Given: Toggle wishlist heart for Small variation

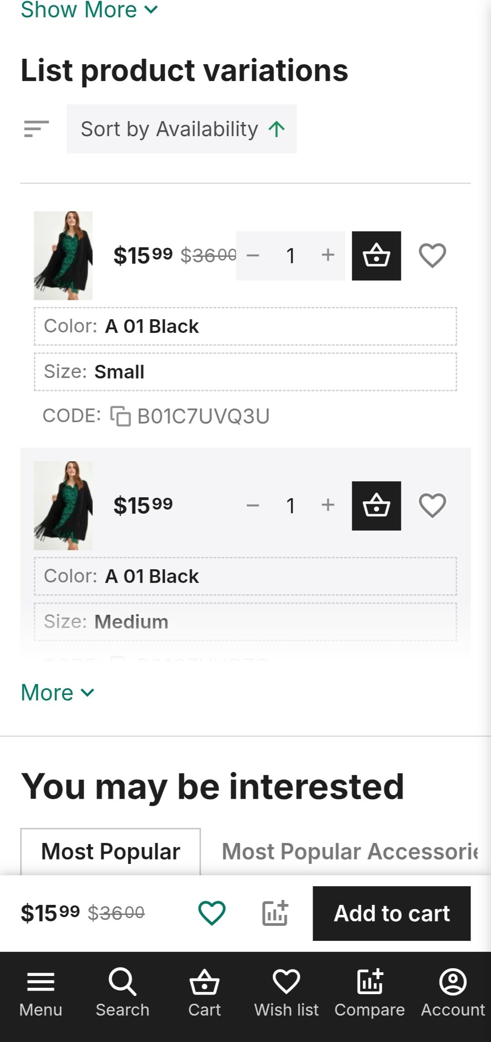Looking at the screenshot, I should pyautogui.click(x=432, y=255).
